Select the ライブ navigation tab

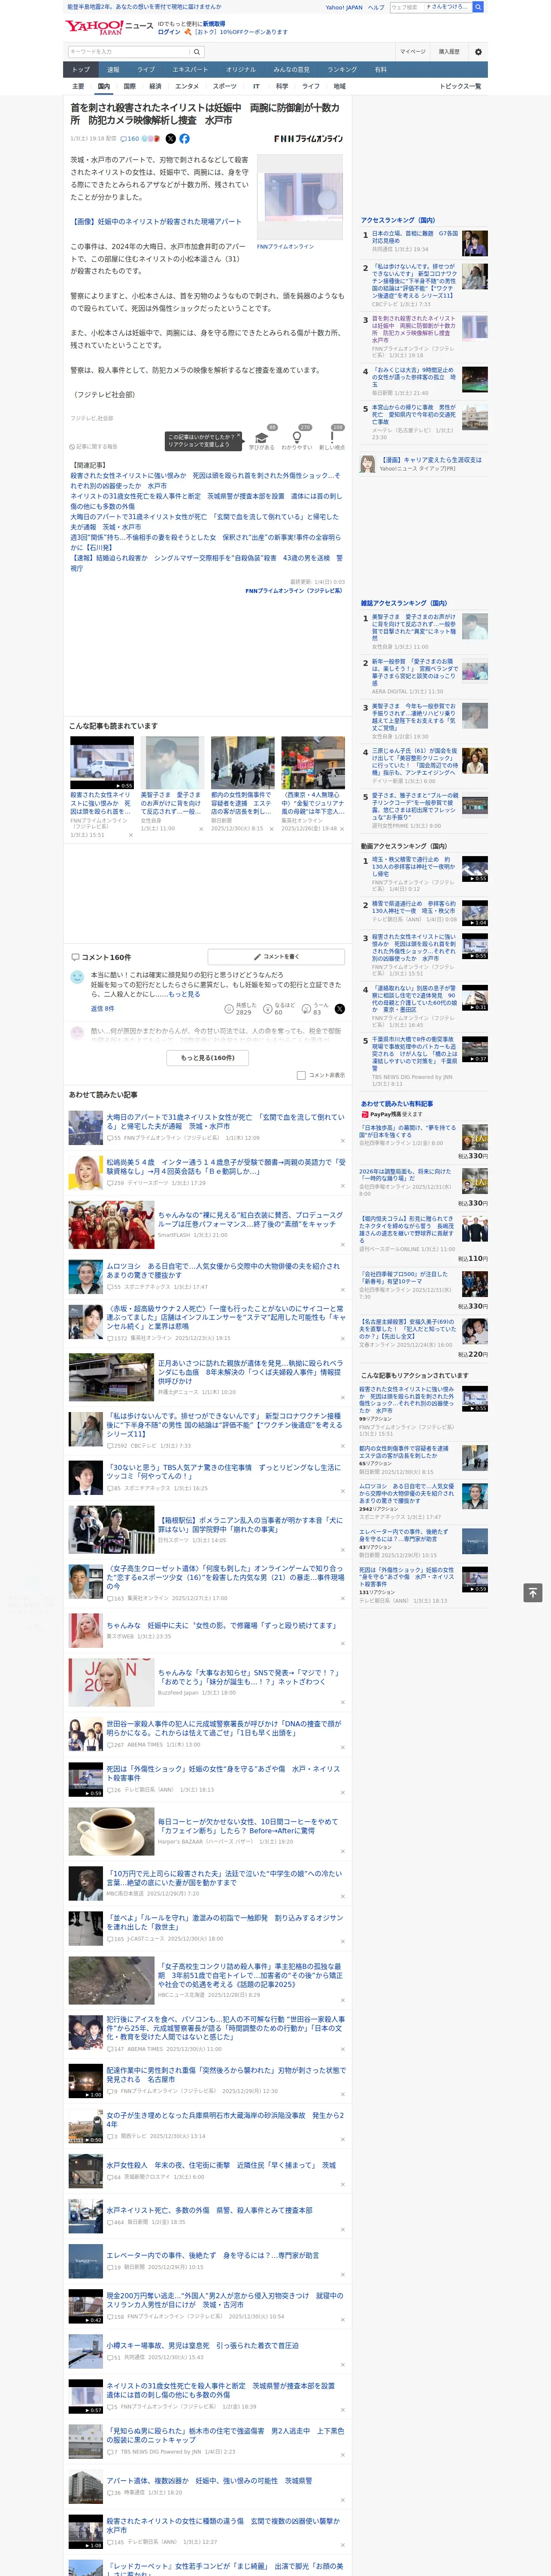pyautogui.click(x=146, y=70)
